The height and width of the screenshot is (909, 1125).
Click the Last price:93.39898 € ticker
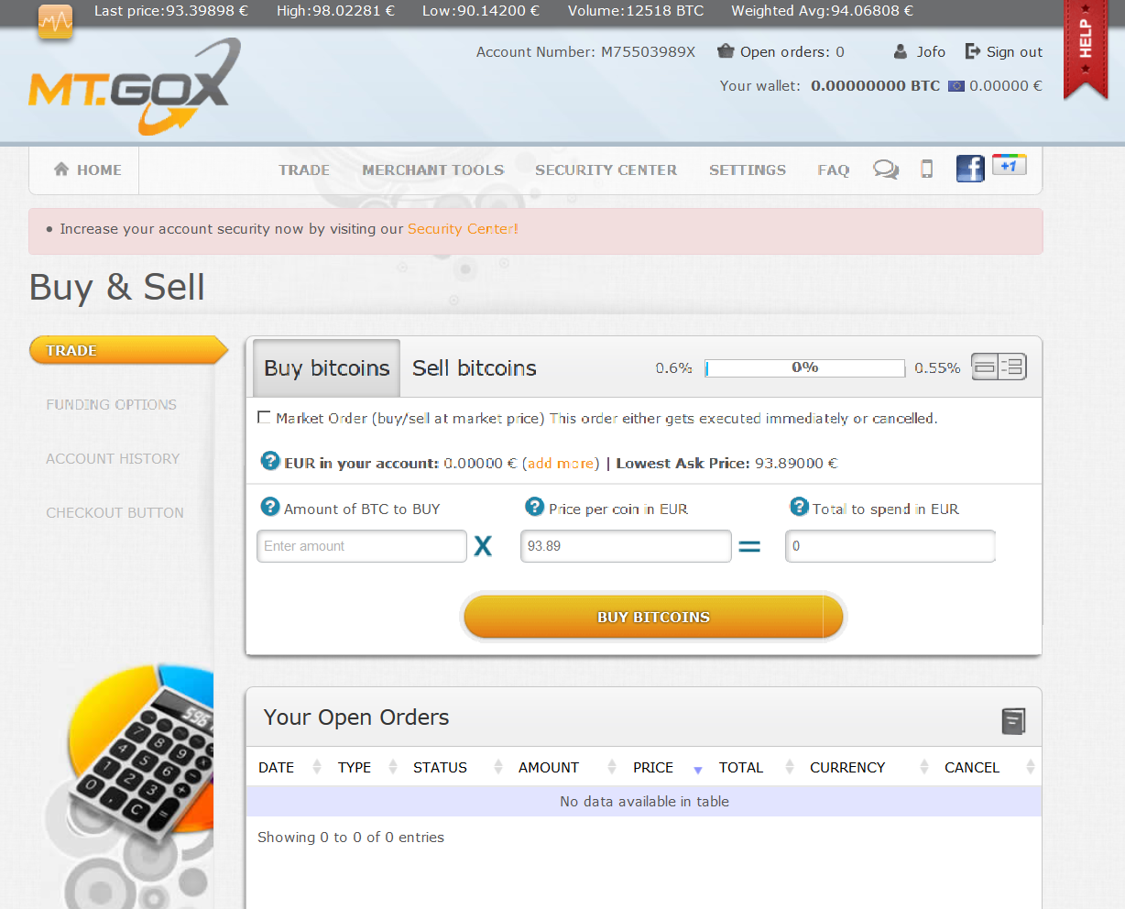pos(171,11)
